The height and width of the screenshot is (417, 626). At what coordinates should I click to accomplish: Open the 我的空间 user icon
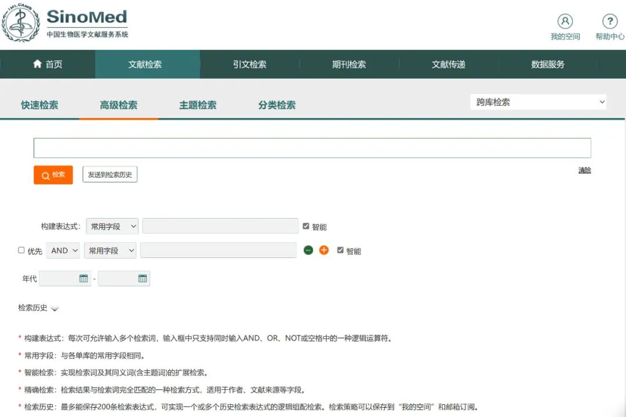click(565, 21)
